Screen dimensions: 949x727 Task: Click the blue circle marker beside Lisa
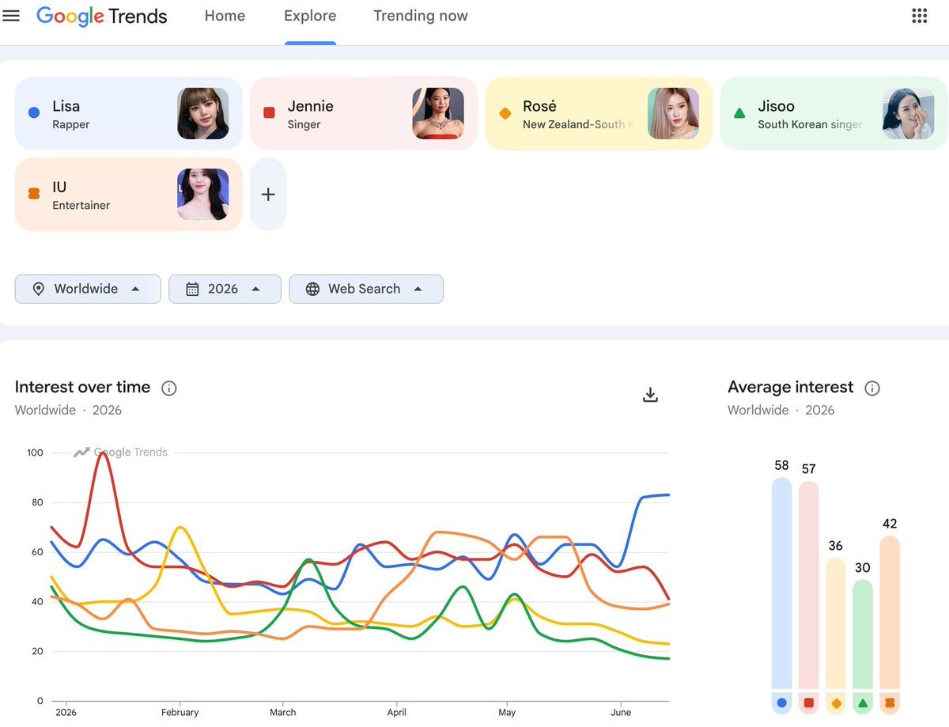point(34,113)
